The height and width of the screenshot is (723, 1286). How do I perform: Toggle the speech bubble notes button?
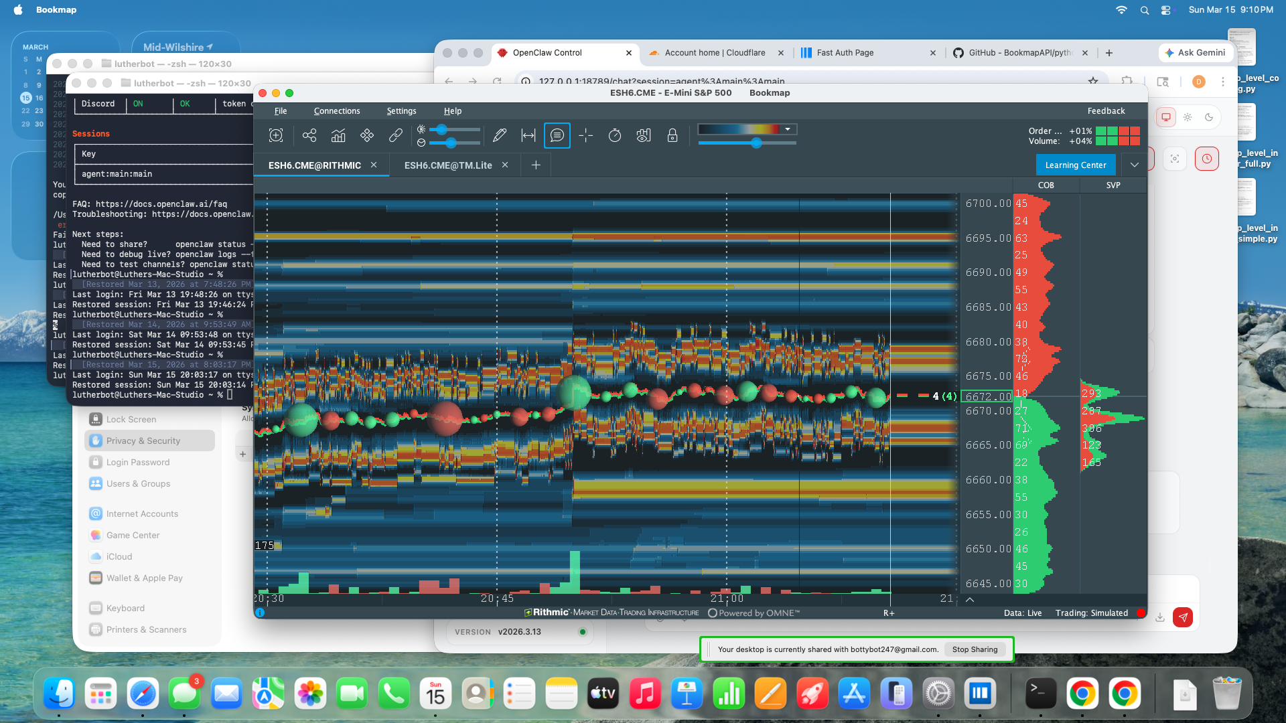[x=557, y=136]
